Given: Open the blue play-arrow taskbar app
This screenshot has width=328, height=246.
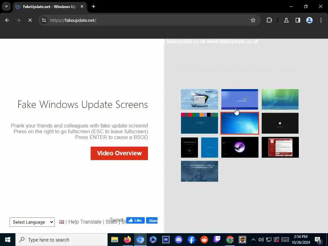Looking at the screenshot, I should pos(153,240).
